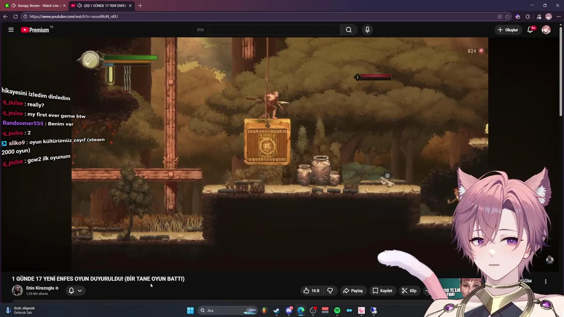Open OBS Studio from the taskbar

pyautogui.click(x=313, y=310)
